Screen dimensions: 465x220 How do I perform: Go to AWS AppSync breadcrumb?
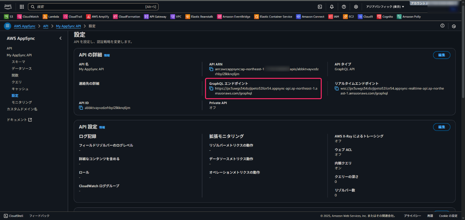25,26
